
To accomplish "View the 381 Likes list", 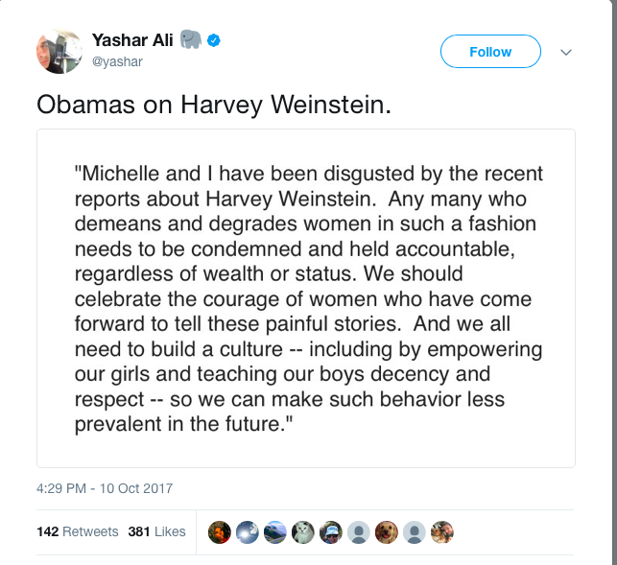I will tap(156, 531).
